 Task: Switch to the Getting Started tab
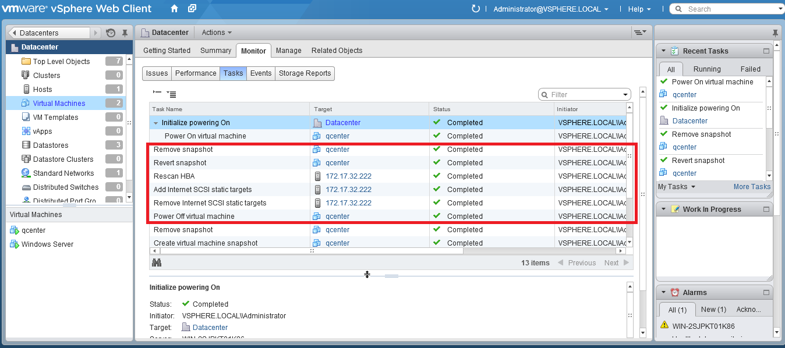[167, 51]
